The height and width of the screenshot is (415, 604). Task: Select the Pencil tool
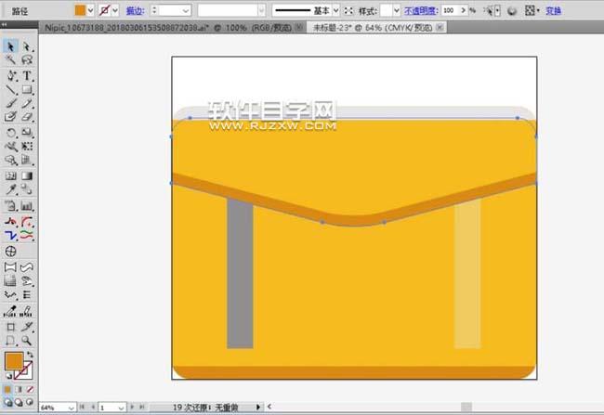coord(27,103)
